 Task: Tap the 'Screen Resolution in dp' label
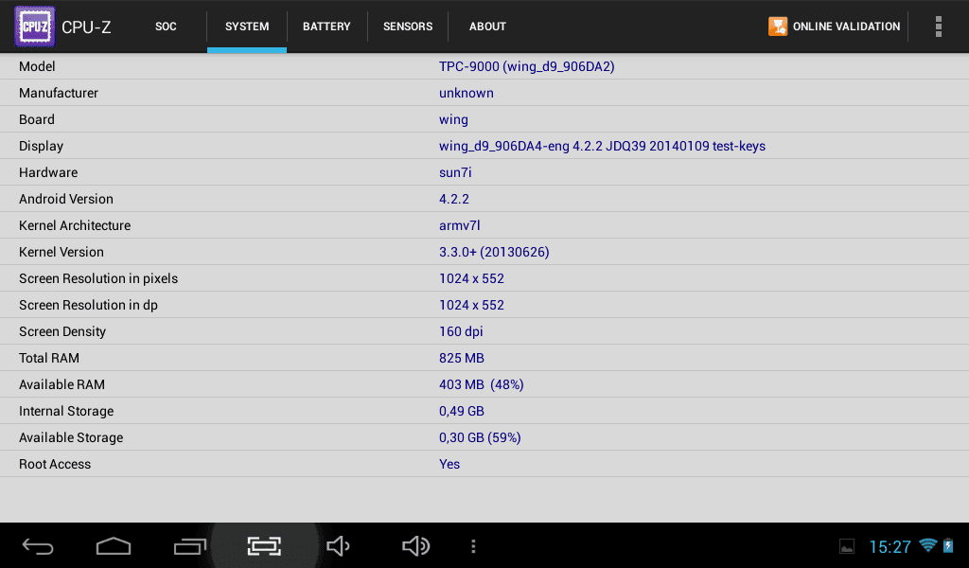88,306
